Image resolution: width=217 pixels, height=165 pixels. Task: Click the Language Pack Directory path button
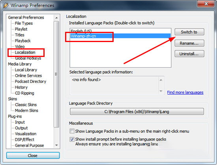pos(137,112)
